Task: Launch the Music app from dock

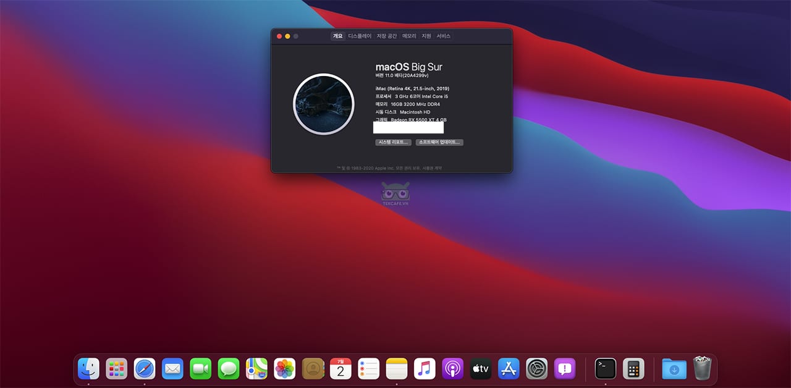Action: (x=425, y=369)
